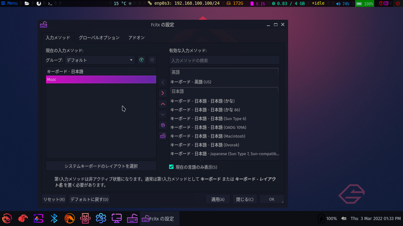Open the blue gear settings in dock
The image size is (403, 226).
pos(101,218)
